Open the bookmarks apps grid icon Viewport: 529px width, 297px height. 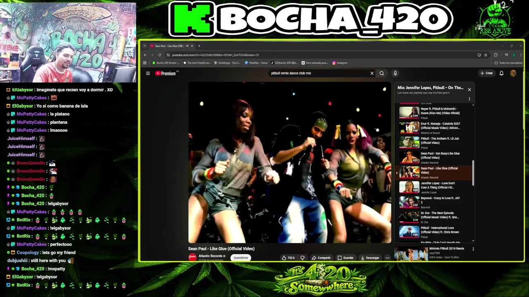(145, 63)
